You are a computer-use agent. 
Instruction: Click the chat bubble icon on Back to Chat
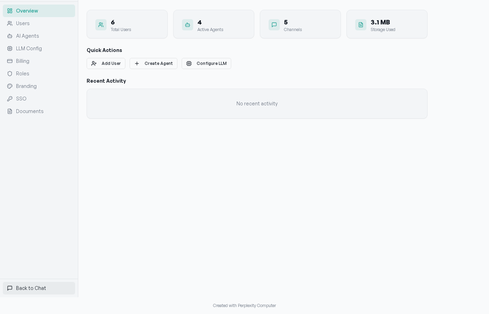point(9,288)
